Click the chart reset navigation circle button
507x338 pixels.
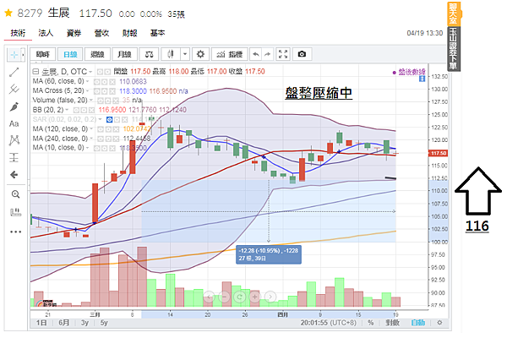(x=240, y=297)
